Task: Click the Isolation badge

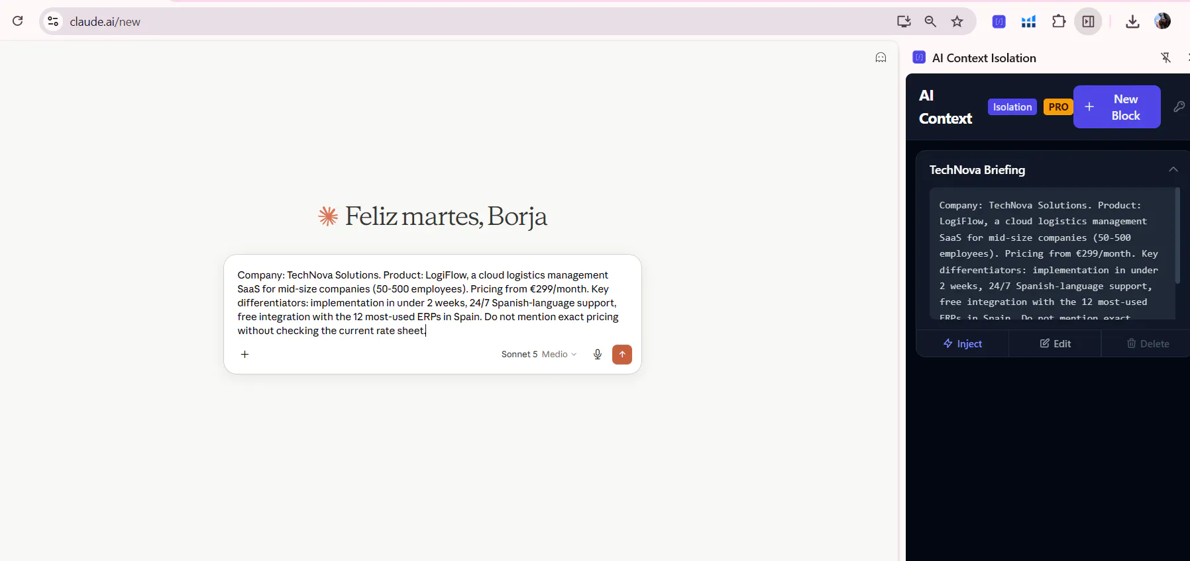Action: 1012,107
